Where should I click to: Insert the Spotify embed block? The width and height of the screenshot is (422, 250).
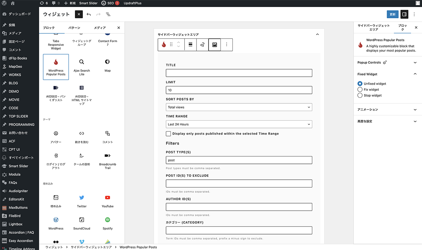click(107, 223)
